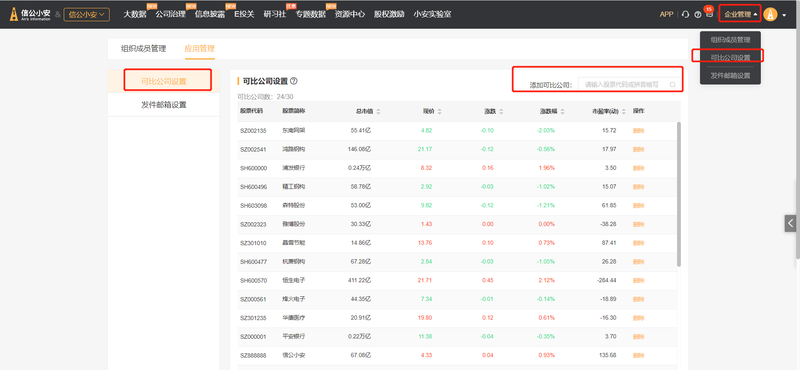Sort by 总市值 column
The image size is (800, 370).
[x=378, y=111]
